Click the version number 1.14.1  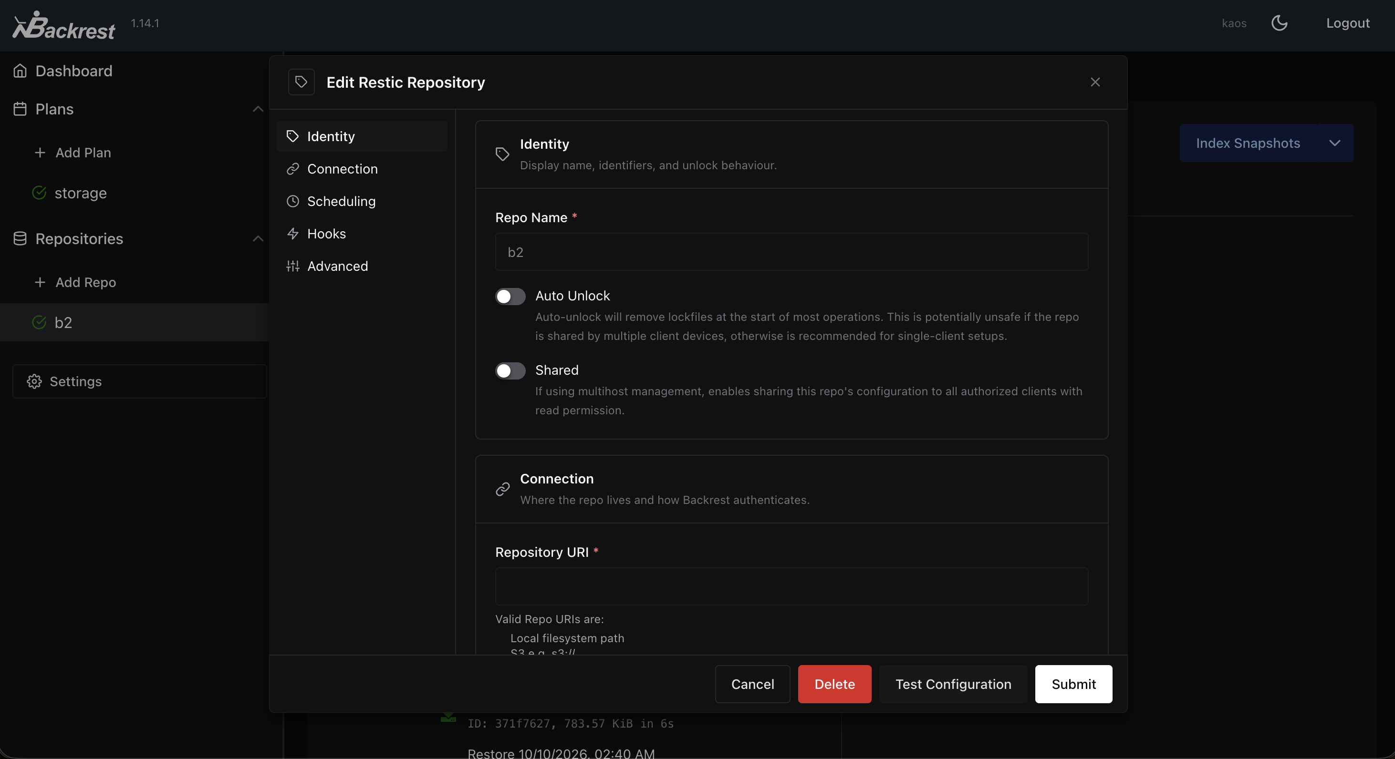(x=145, y=23)
